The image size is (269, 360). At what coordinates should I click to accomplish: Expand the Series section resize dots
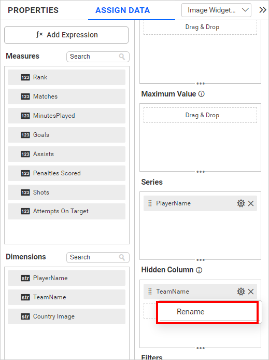(x=201, y=260)
